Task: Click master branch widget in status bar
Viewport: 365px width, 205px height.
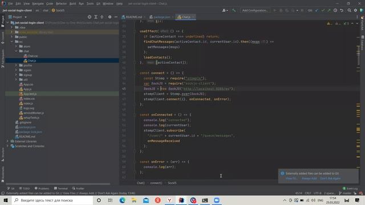Action: tap(345, 193)
